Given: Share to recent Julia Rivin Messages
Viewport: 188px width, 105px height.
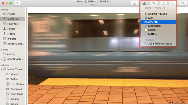Looking at the screenshot, I should coord(158,44).
